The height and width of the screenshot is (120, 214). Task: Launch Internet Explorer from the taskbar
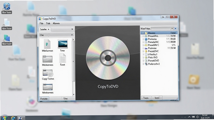pyautogui.click(x=13, y=118)
